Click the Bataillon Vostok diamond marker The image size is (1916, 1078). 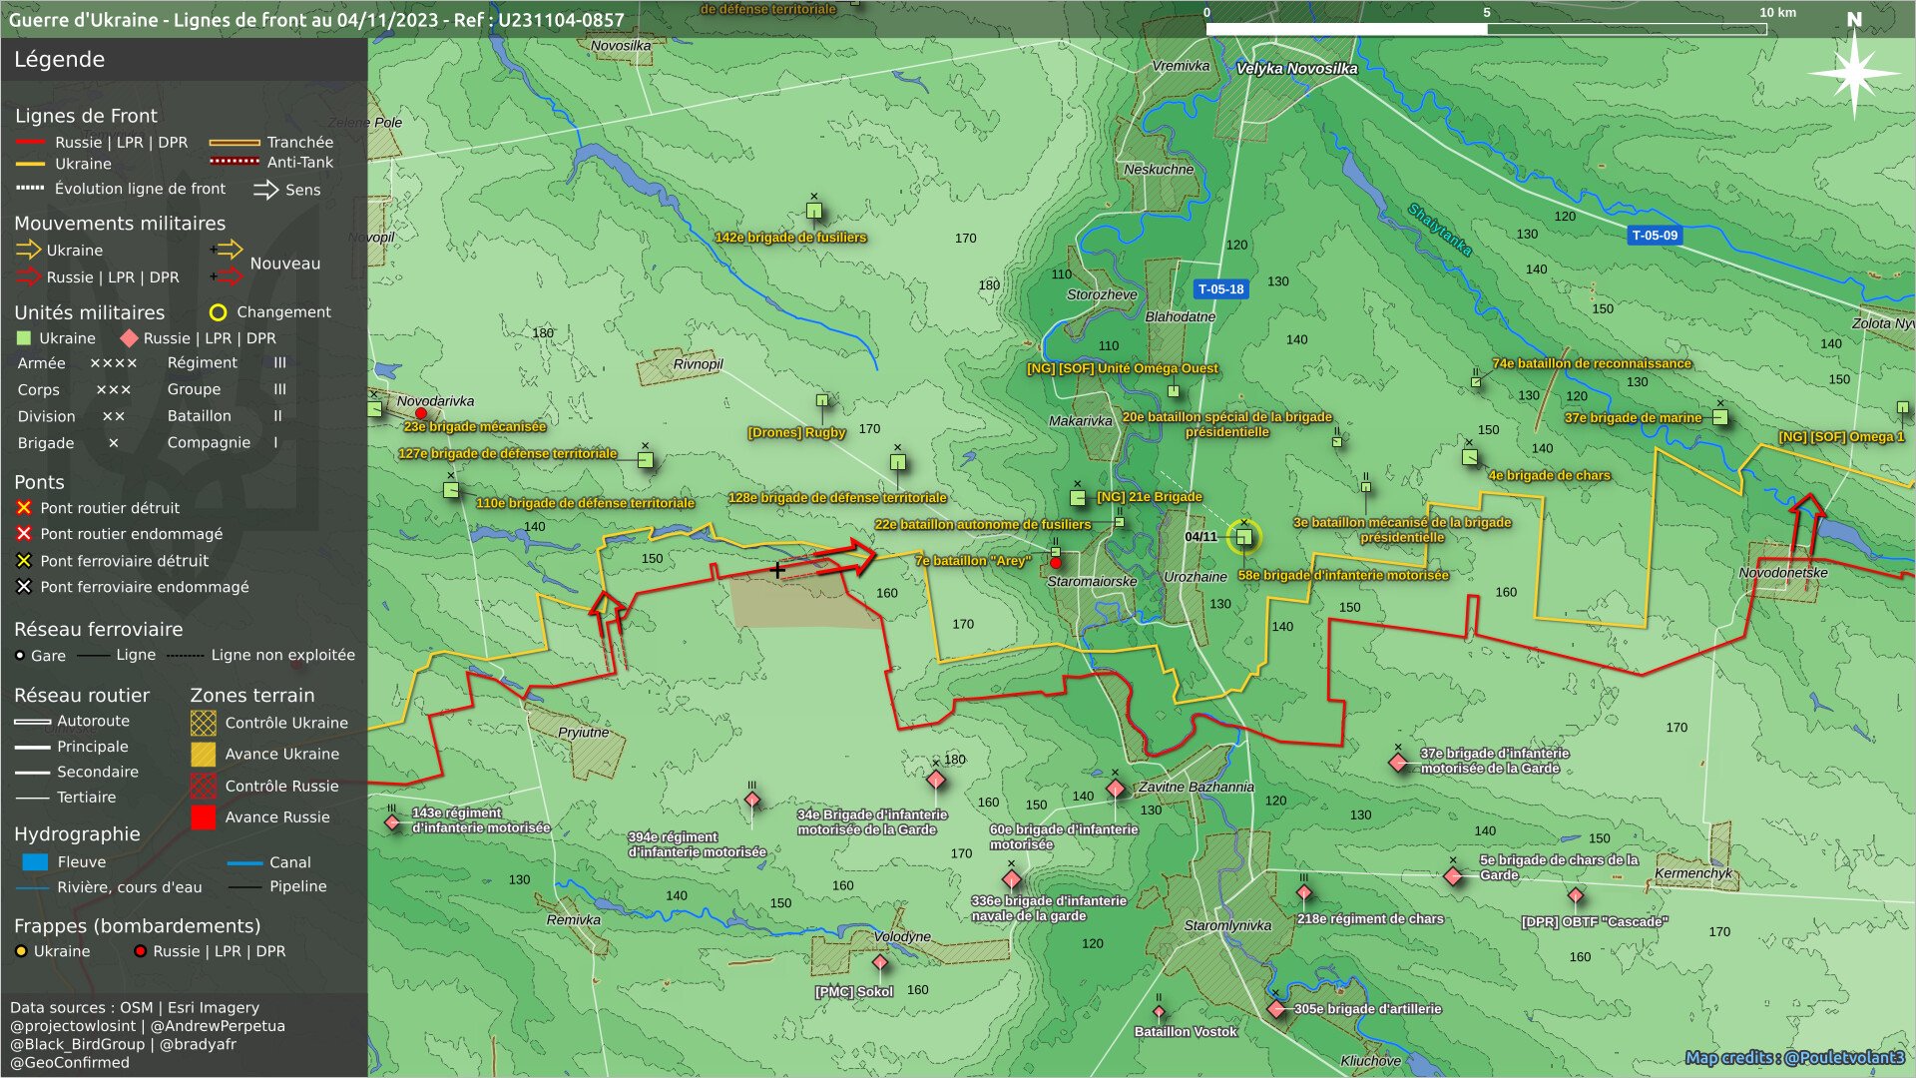point(1159,1012)
